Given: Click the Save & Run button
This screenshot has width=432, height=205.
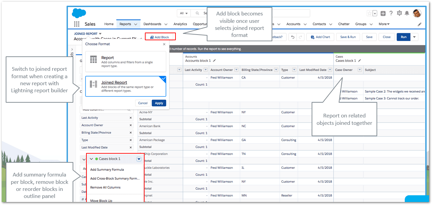Looking at the screenshot, I should point(348,37).
